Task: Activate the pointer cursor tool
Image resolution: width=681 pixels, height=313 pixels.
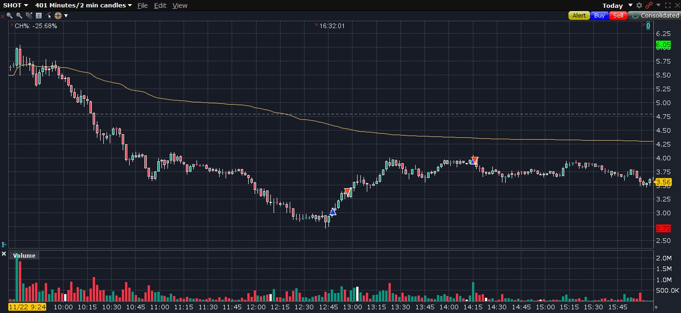Action: (48, 16)
